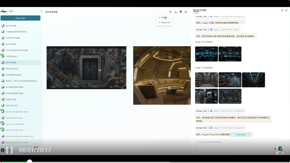Screen dimensions: 290x163
Task: Click the icon beside 生成美甲 sidebar item
Action: click(3, 38)
